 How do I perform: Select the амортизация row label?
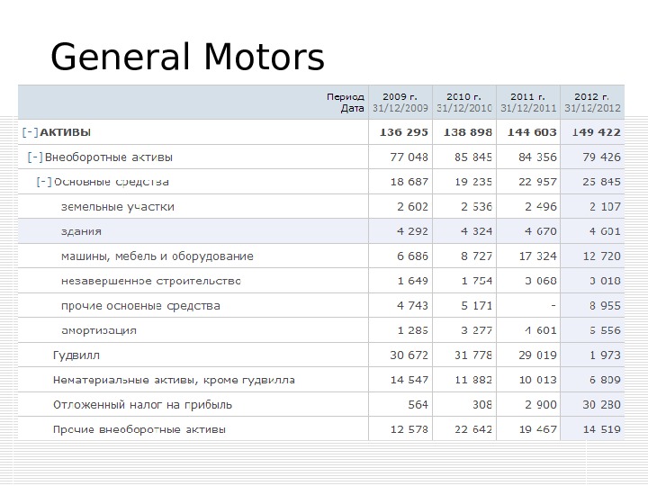[98, 330]
